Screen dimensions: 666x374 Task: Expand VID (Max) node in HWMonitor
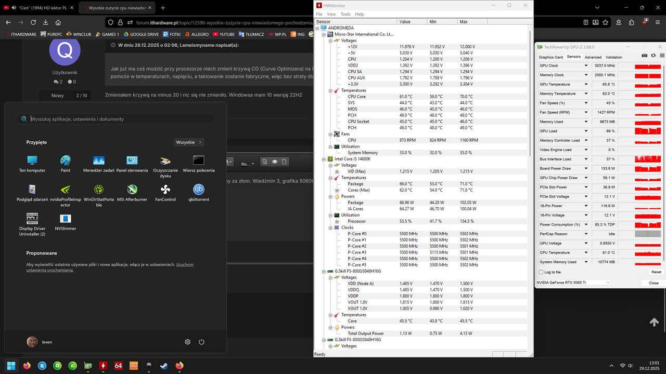point(337,171)
